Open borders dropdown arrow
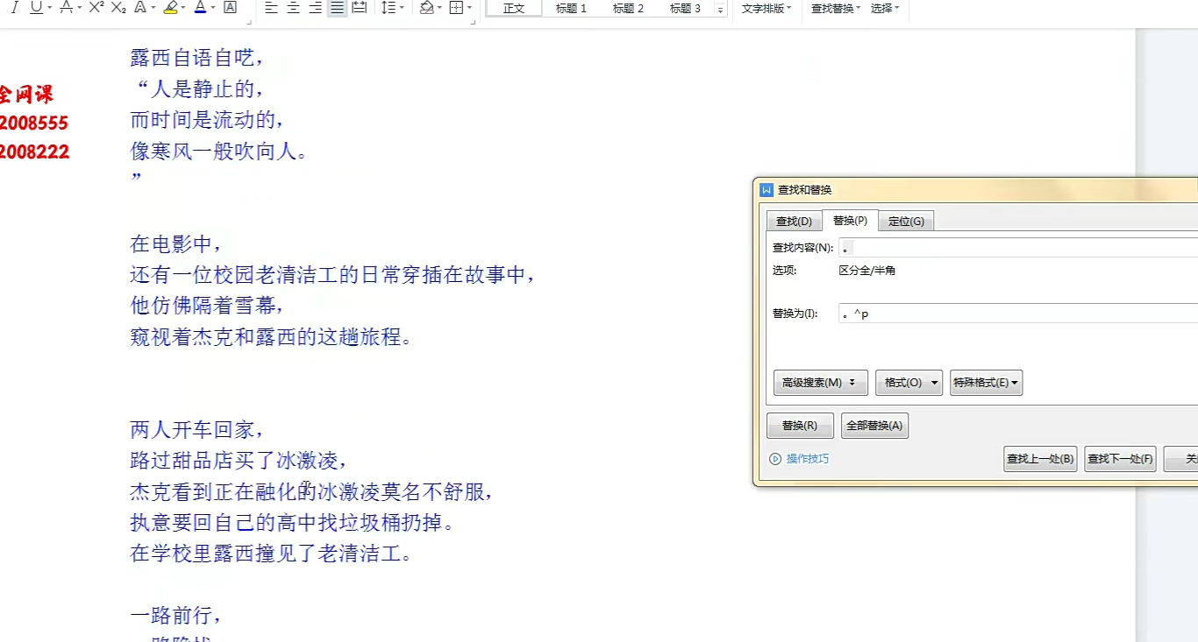The width and height of the screenshot is (1198, 642). tap(470, 8)
